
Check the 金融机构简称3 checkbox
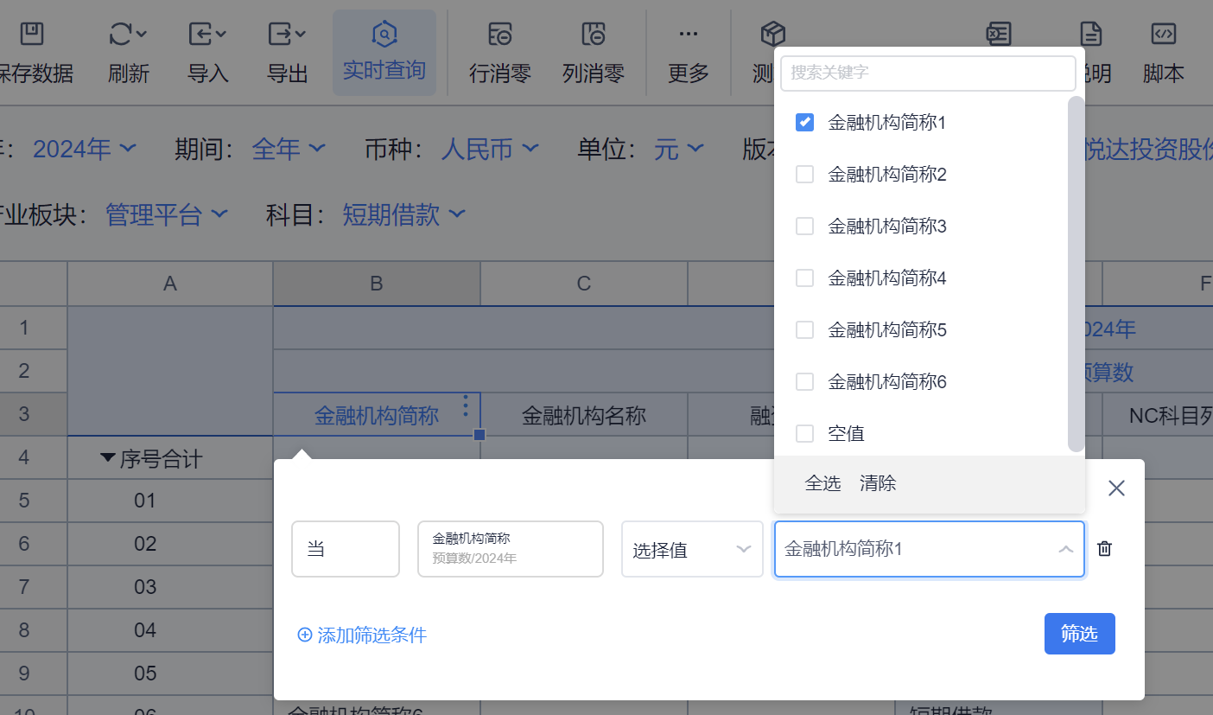click(804, 227)
